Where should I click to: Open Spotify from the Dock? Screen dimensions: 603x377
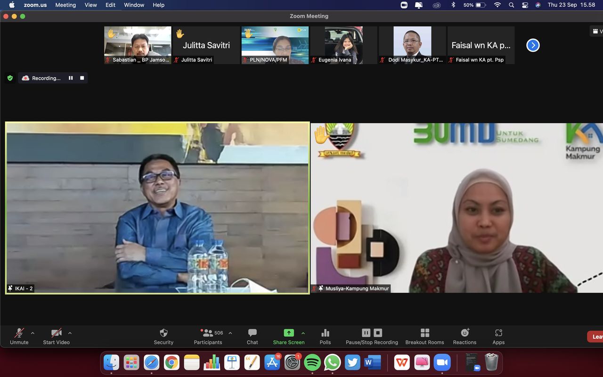click(x=312, y=362)
